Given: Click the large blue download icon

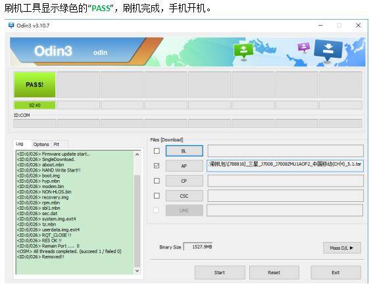Looking at the screenshot, I should [328, 51].
